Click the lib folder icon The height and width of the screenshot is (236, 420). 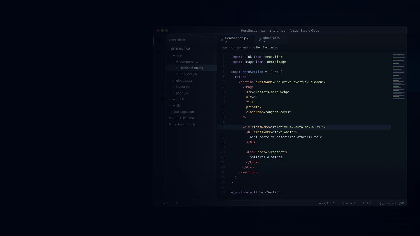point(174,106)
